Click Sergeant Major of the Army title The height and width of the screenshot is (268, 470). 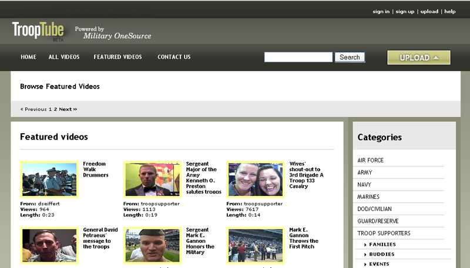(x=203, y=178)
